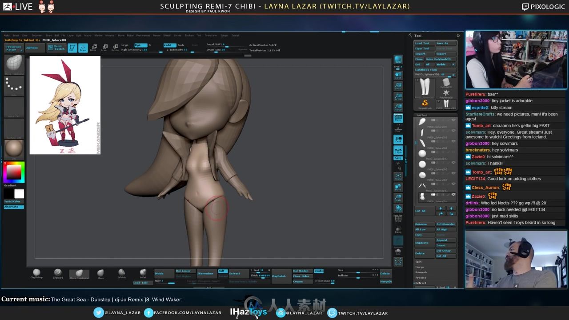Open the Document menu
The image size is (569, 320).
pyautogui.click(x=37, y=36)
